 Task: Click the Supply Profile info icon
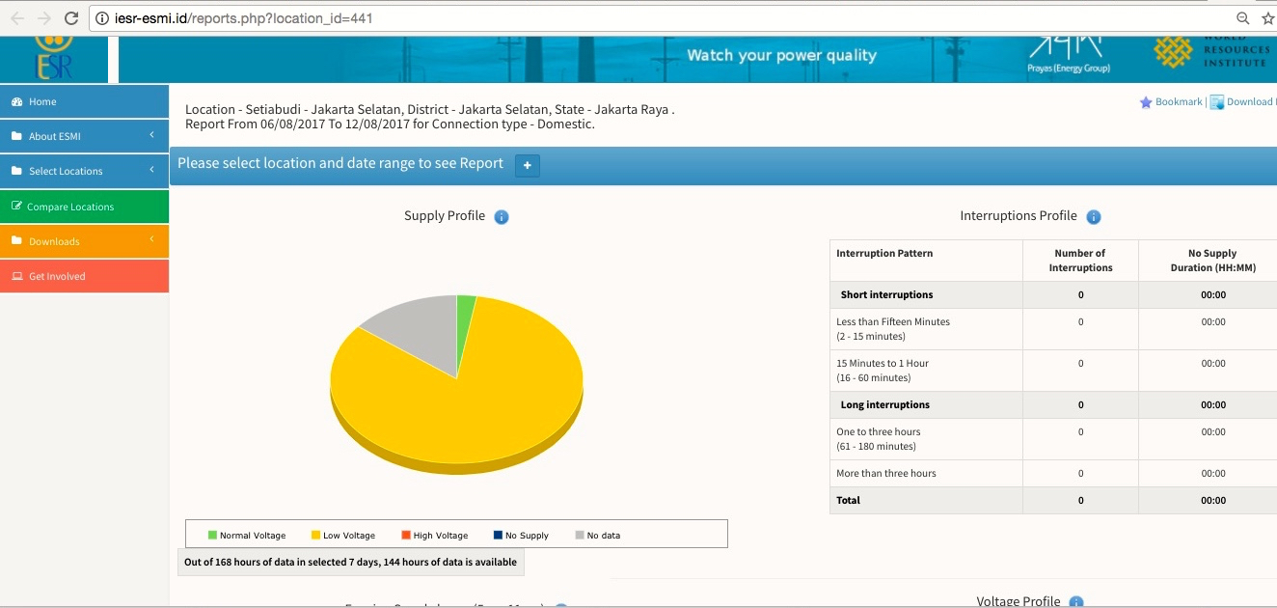pyautogui.click(x=502, y=217)
